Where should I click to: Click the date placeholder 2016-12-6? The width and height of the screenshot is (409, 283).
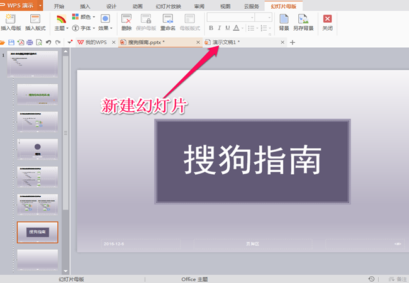click(x=141, y=244)
